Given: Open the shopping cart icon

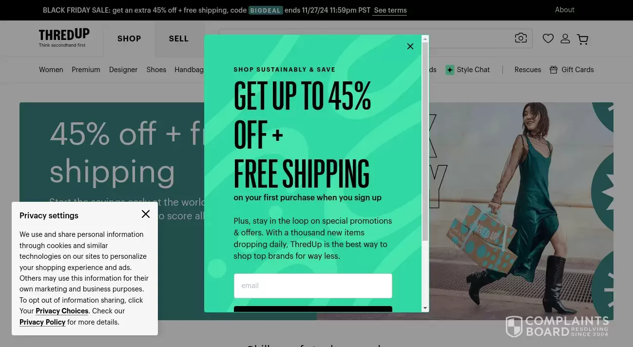Looking at the screenshot, I should (x=582, y=39).
